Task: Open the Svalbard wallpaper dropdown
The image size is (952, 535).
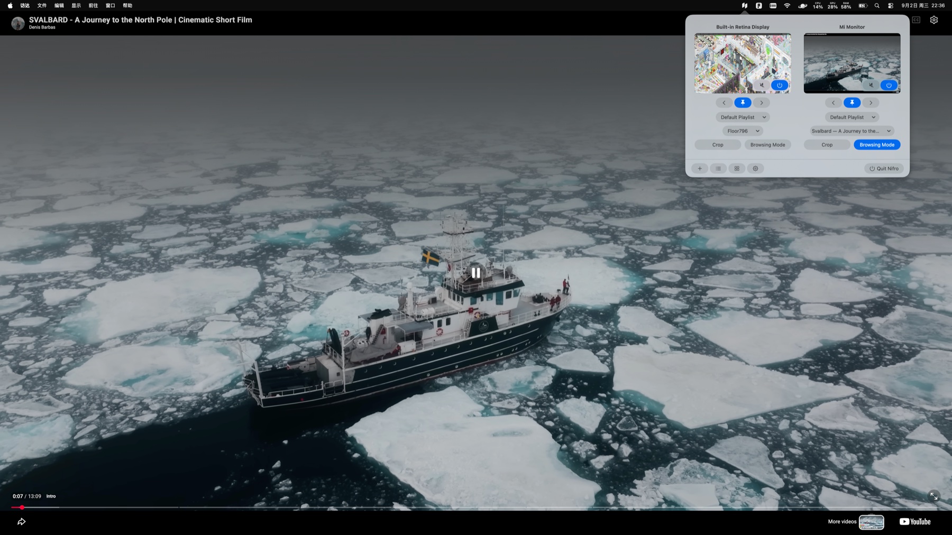Action: [x=852, y=131]
